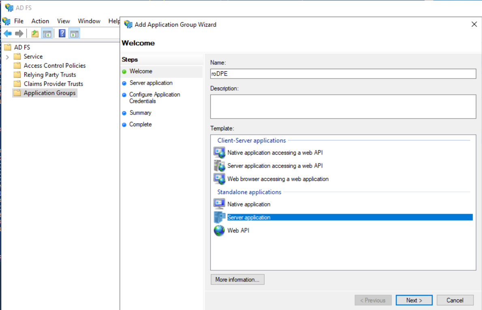Click the Next button to proceed
The width and height of the screenshot is (482, 310).
413,300
